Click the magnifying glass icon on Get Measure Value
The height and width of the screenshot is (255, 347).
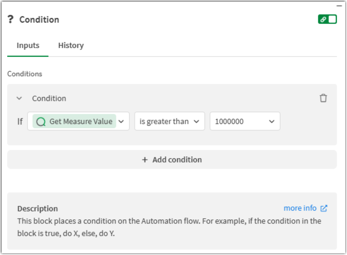41,121
